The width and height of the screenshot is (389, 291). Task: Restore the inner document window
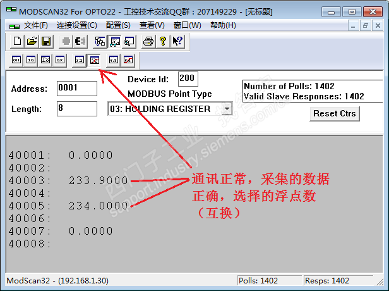tap(366, 25)
